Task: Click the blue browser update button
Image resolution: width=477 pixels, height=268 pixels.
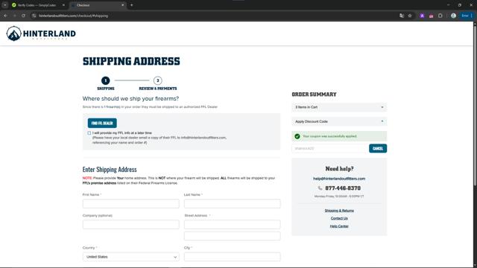Action: [467, 16]
